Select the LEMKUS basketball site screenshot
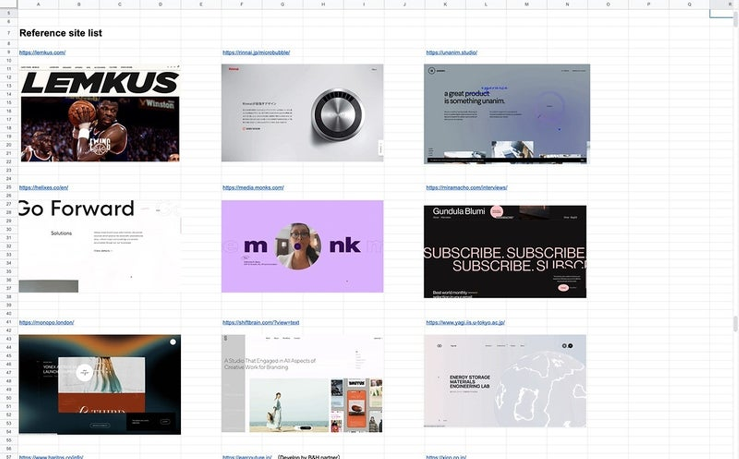This screenshot has width=739, height=459. point(100,113)
